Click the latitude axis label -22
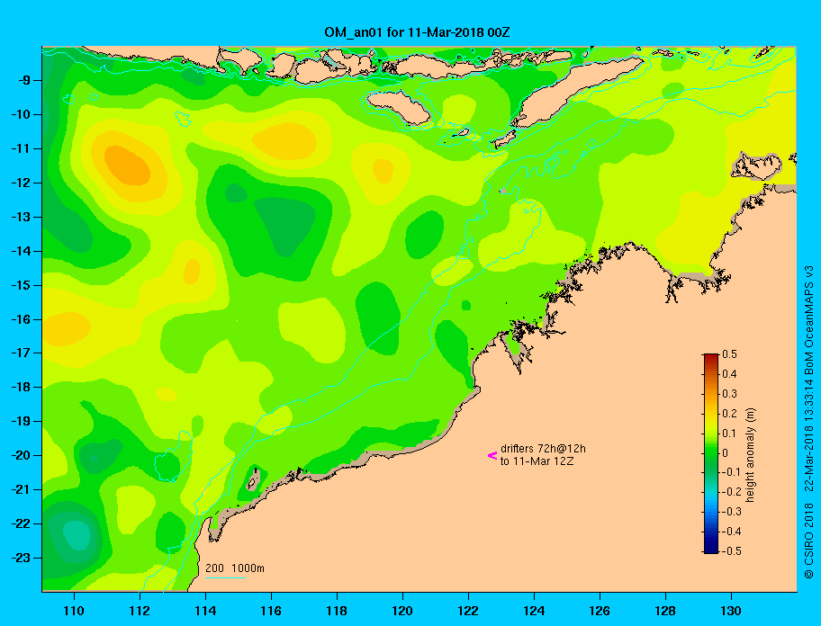The image size is (821, 626). pos(22,524)
